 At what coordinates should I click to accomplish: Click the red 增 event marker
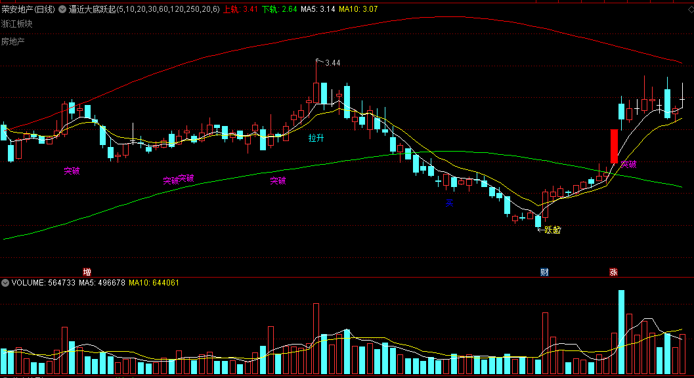pos(87,272)
